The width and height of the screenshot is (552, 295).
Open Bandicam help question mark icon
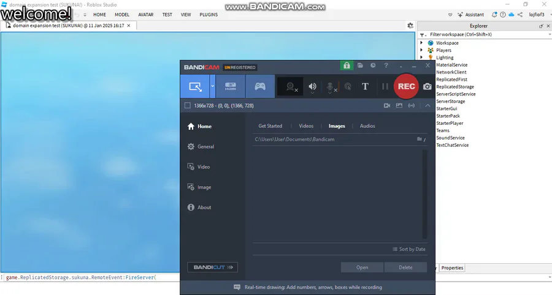point(386,65)
